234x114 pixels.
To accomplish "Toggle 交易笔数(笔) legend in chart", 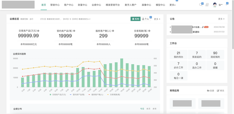I will click(113, 95).
